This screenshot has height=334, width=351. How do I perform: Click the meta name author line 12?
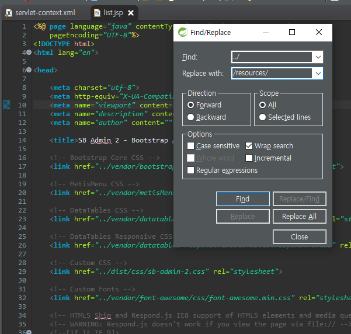click(111, 123)
